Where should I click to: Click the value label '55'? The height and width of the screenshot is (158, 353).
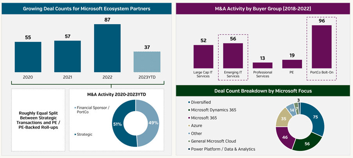tap(28, 38)
